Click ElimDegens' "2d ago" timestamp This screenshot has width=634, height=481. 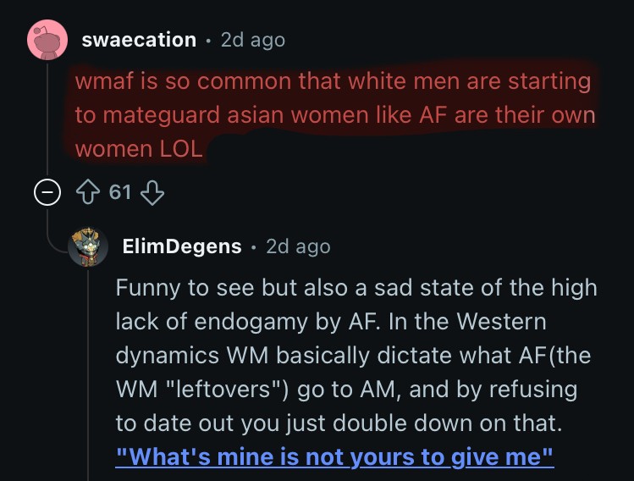click(x=299, y=246)
